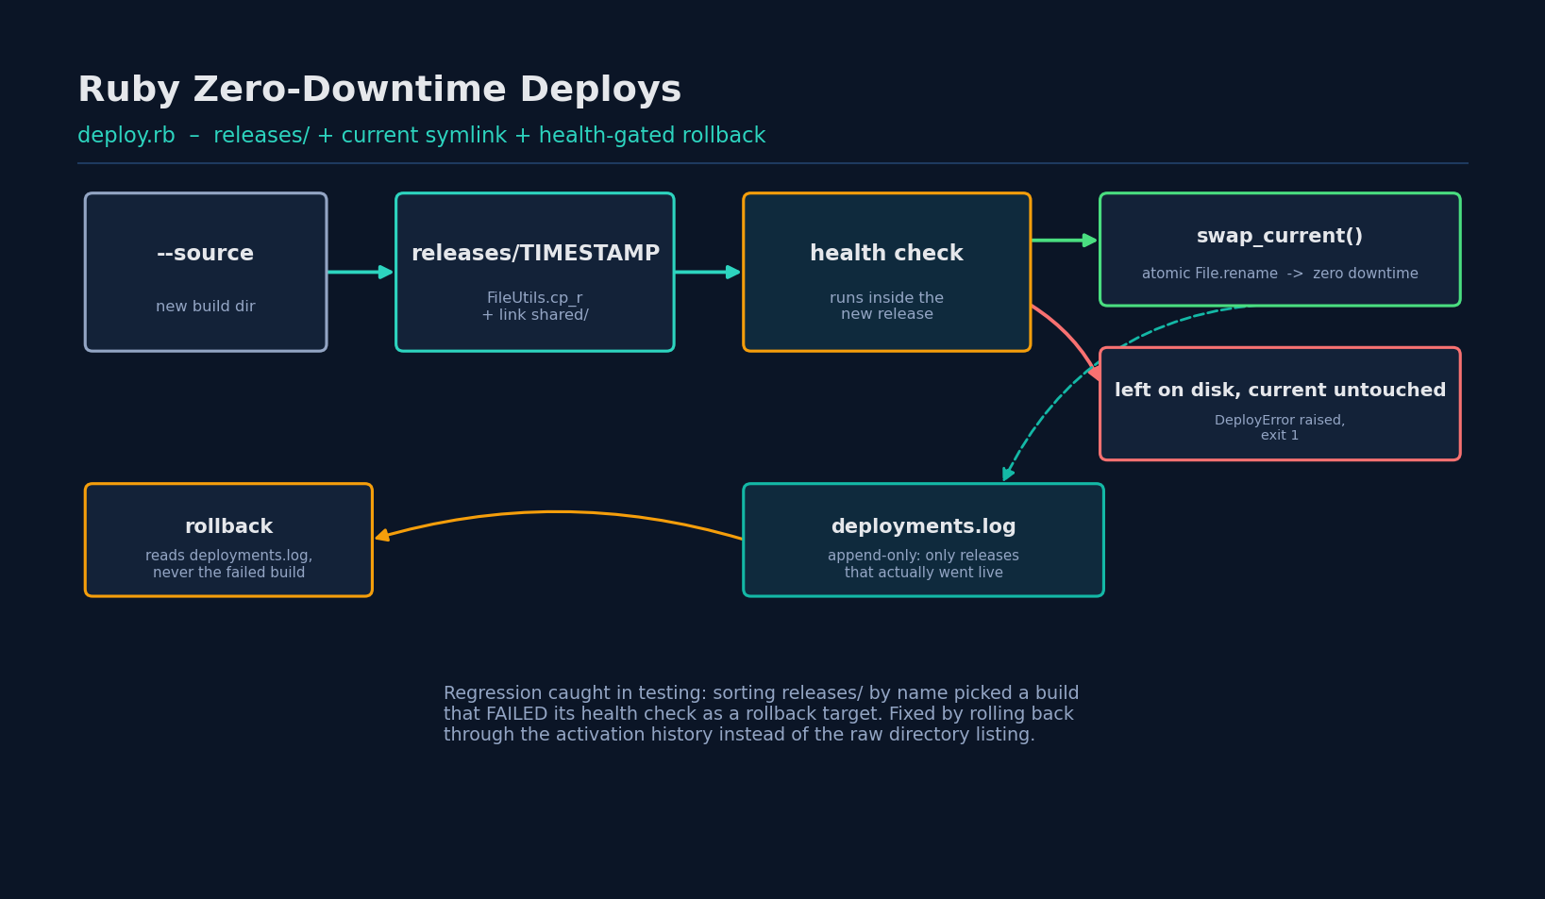This screenshot has height=899, width=1545.
Task: Click the 'FileUtils.cp_r + link shared/' text
Action: [x=535, y=307]
